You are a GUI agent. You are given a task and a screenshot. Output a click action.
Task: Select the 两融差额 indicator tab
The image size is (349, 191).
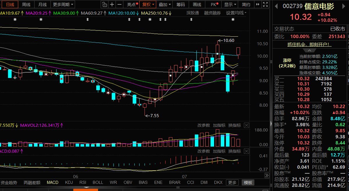[x=32, y=183]
